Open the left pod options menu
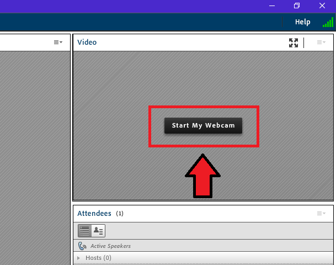This screenshot has width=336, height=265. 58,43
